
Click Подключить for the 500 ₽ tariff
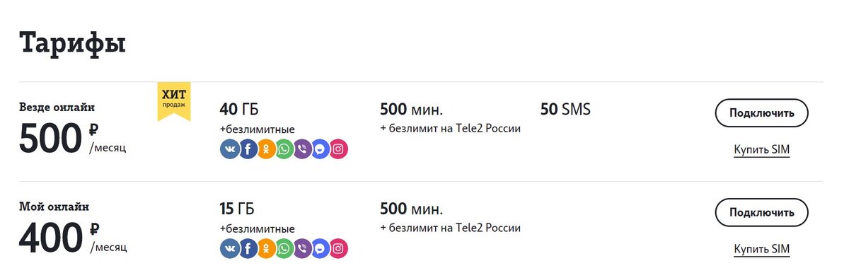761,113
